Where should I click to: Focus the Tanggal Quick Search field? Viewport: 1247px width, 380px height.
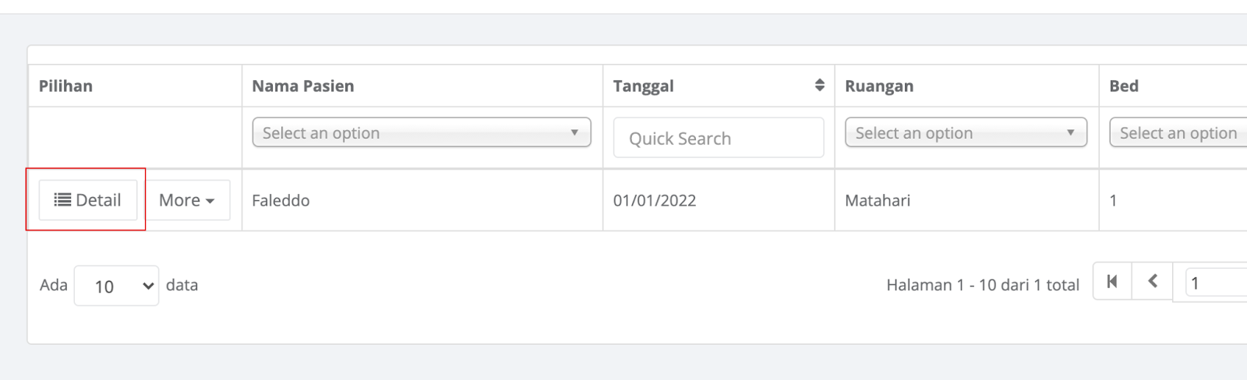pyautogui.click(x=719, y=138)
